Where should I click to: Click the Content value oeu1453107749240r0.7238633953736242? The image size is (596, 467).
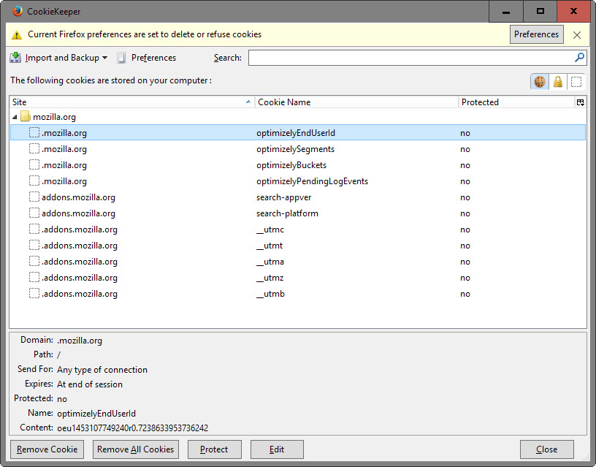point(133,428)
